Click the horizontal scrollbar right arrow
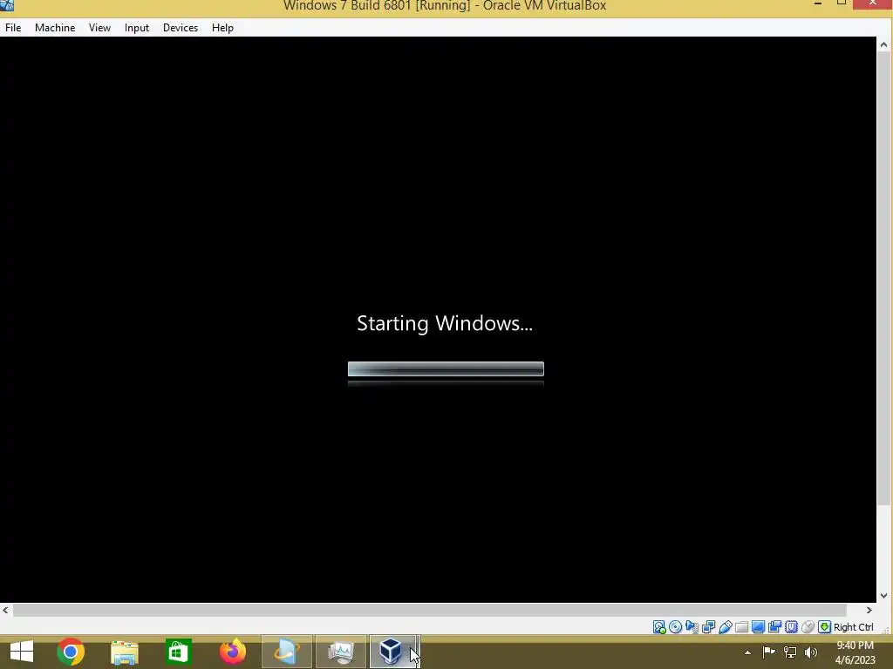The image size is (893, 669). pyautogui.click(x=869, y=610)
